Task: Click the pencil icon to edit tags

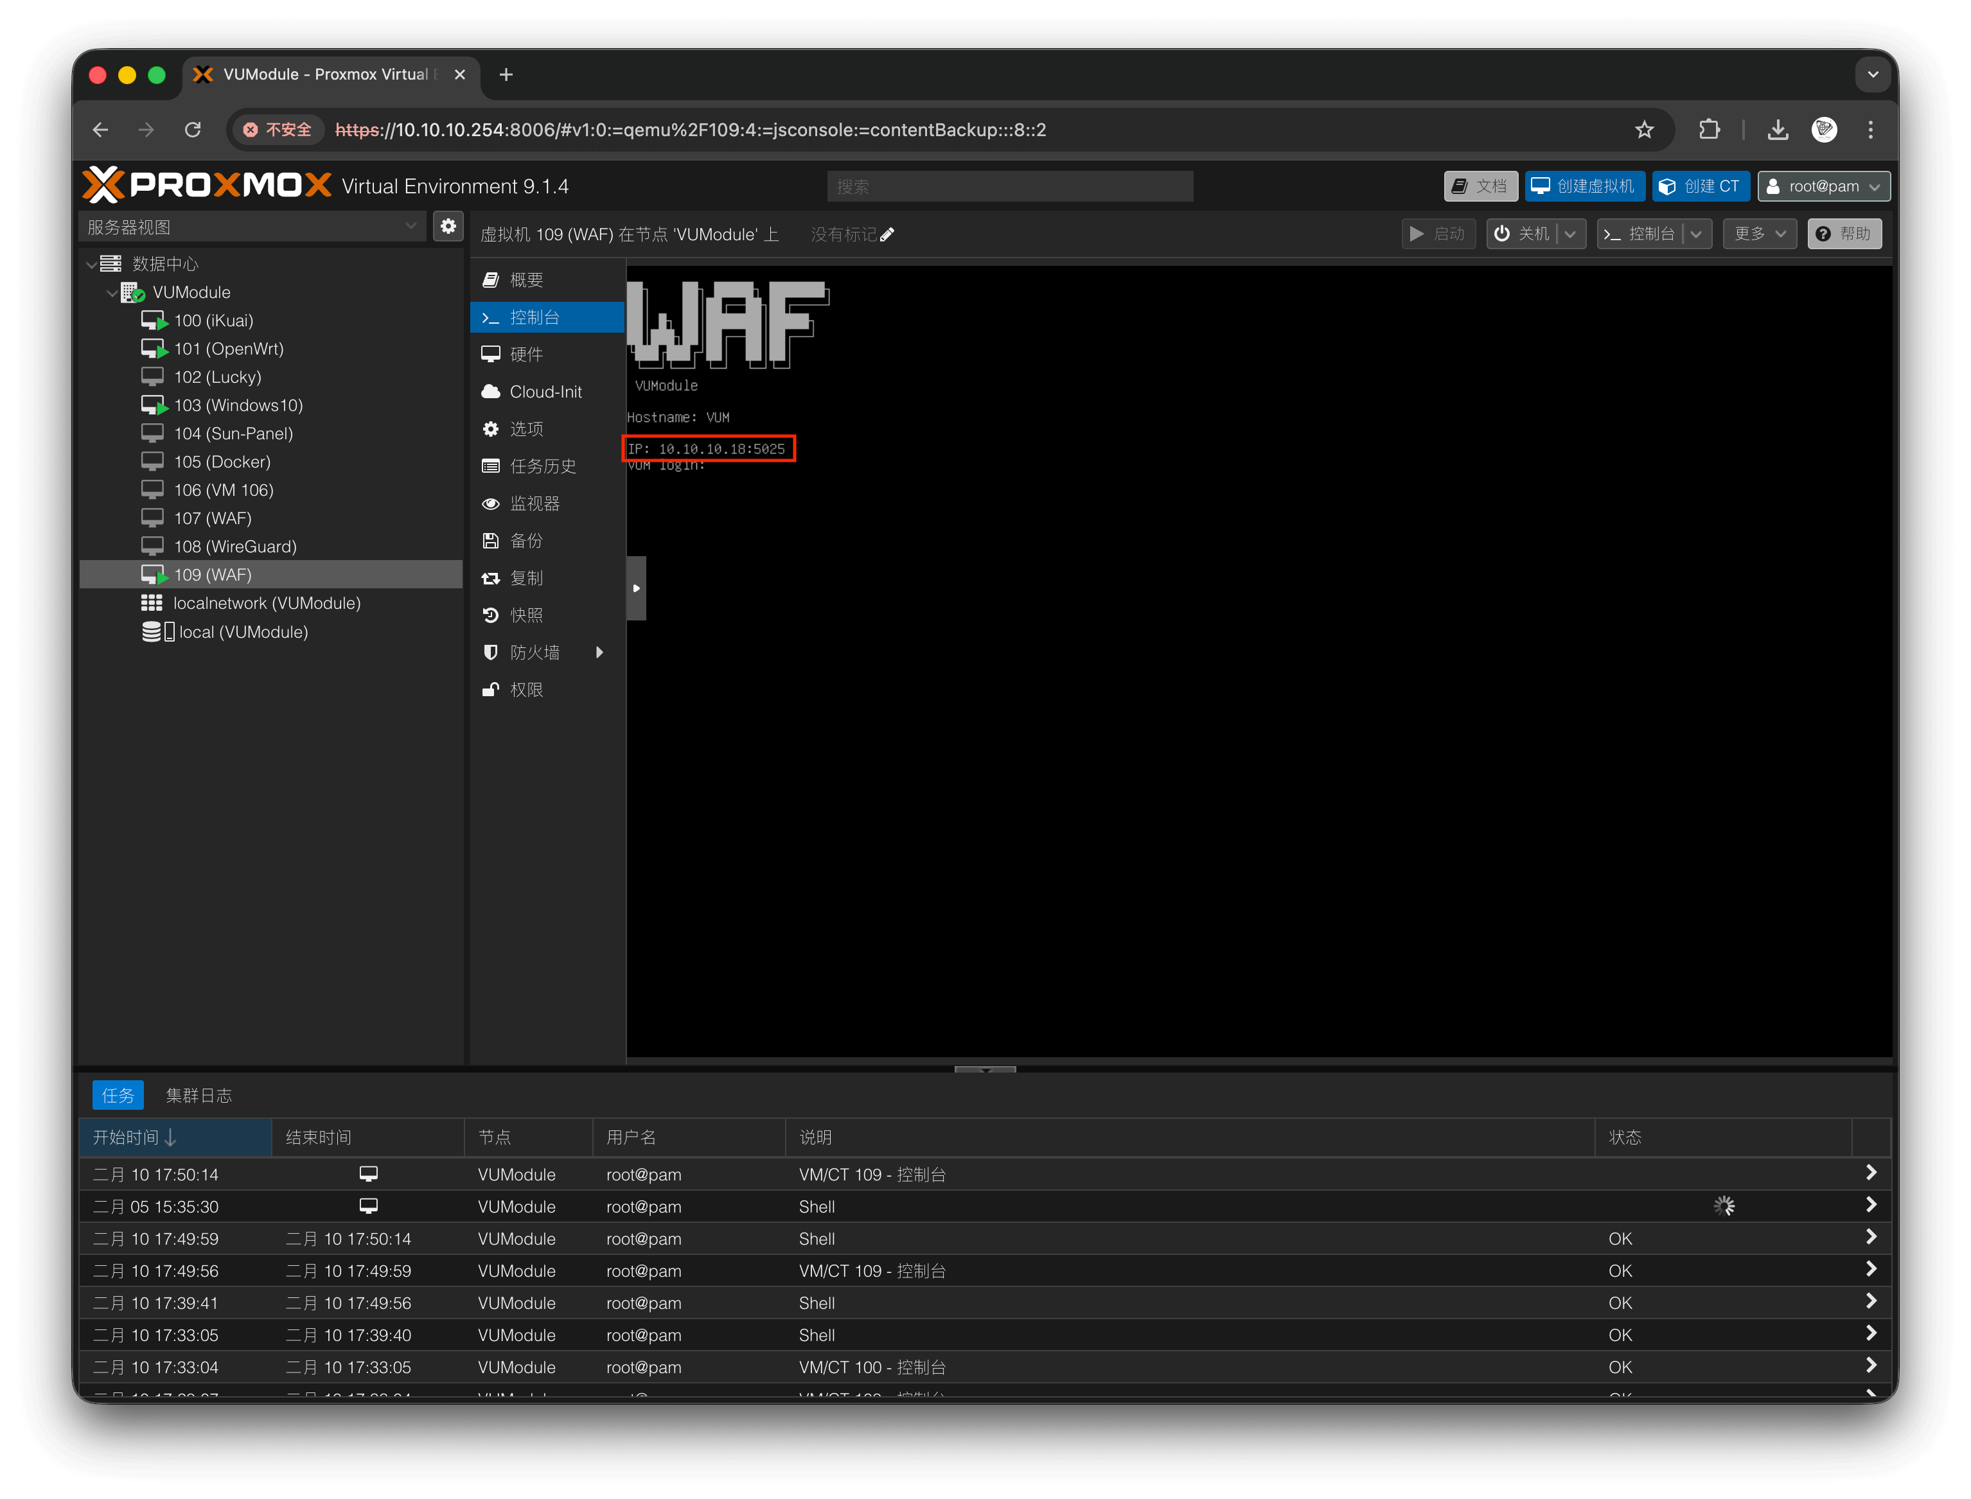Action: pos(887,234)
